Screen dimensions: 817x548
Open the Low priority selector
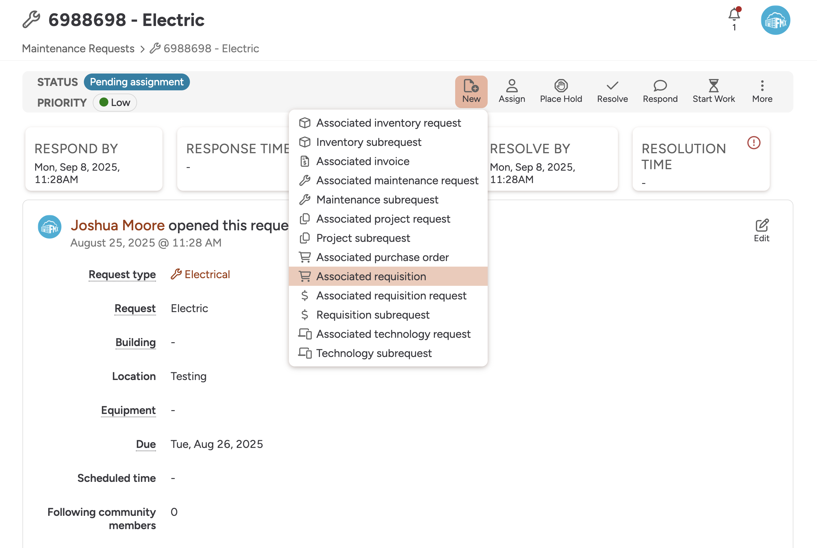click(x=115, y=103)
